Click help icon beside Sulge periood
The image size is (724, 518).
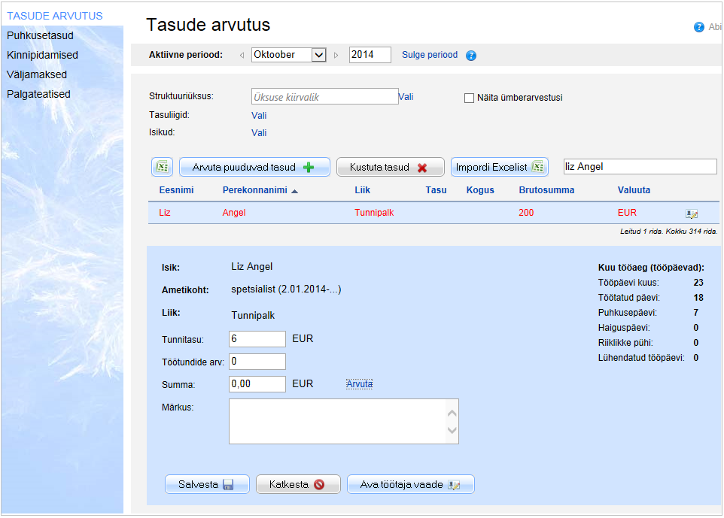point(471,56)
